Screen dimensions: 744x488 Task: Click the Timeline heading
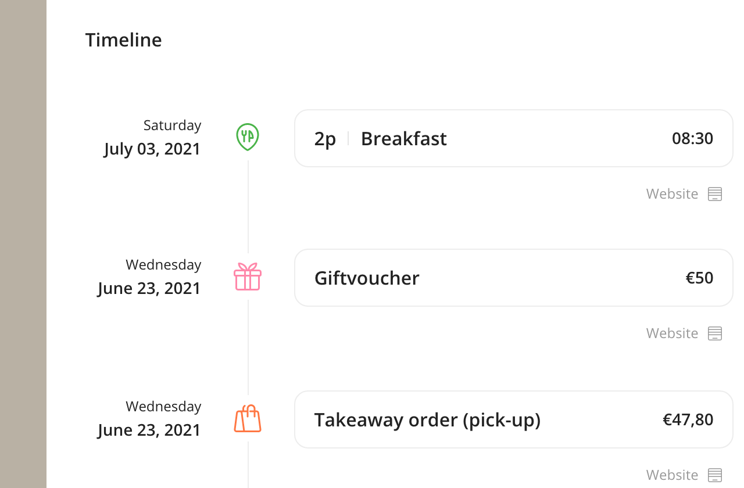point(123,40)
